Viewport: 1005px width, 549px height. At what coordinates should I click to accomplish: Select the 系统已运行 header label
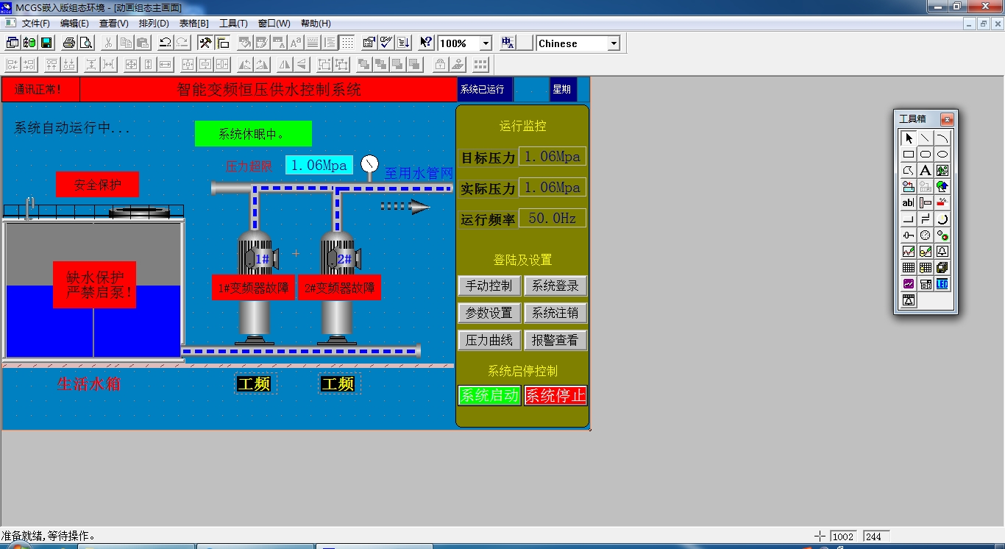pos(486,90)
